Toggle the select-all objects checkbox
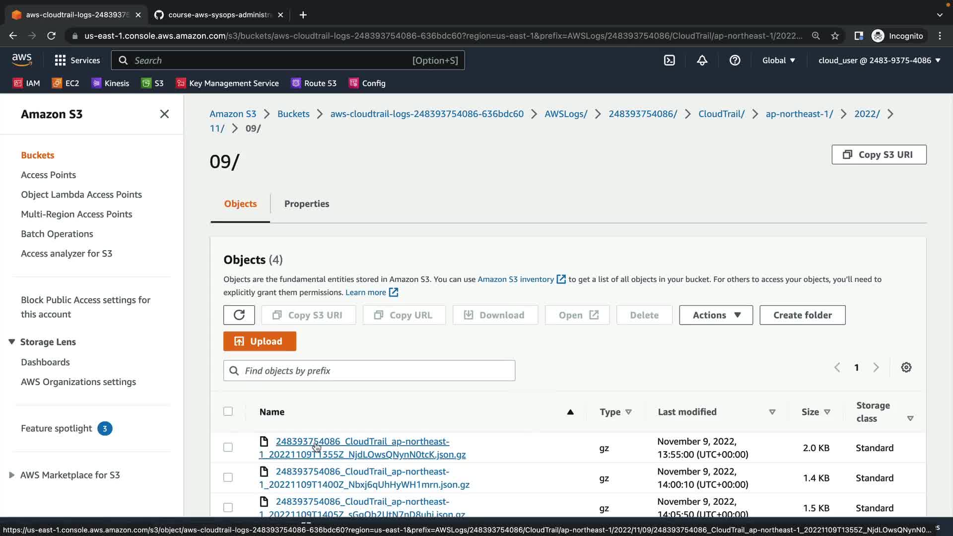953x536 pixels. click(228, 411)
